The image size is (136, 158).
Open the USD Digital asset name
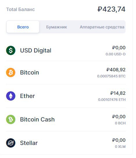coord(36,50)
